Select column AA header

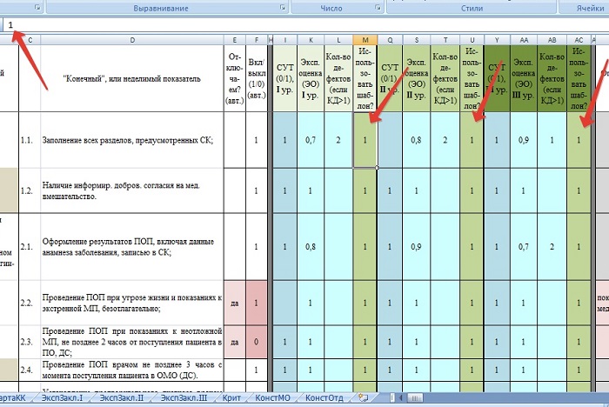click(524, 40)
